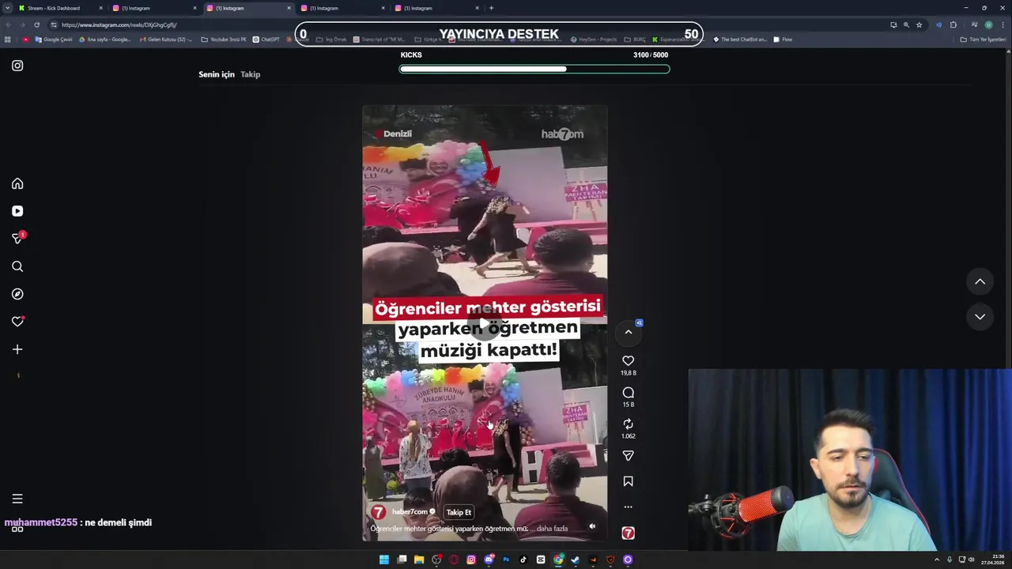Save the reel with the bookmark icon
Screen dimensions: 1012x569
click(x=628, y=481)
